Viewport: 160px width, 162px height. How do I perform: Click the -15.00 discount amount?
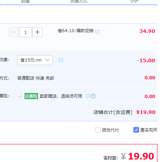[146, 60]
